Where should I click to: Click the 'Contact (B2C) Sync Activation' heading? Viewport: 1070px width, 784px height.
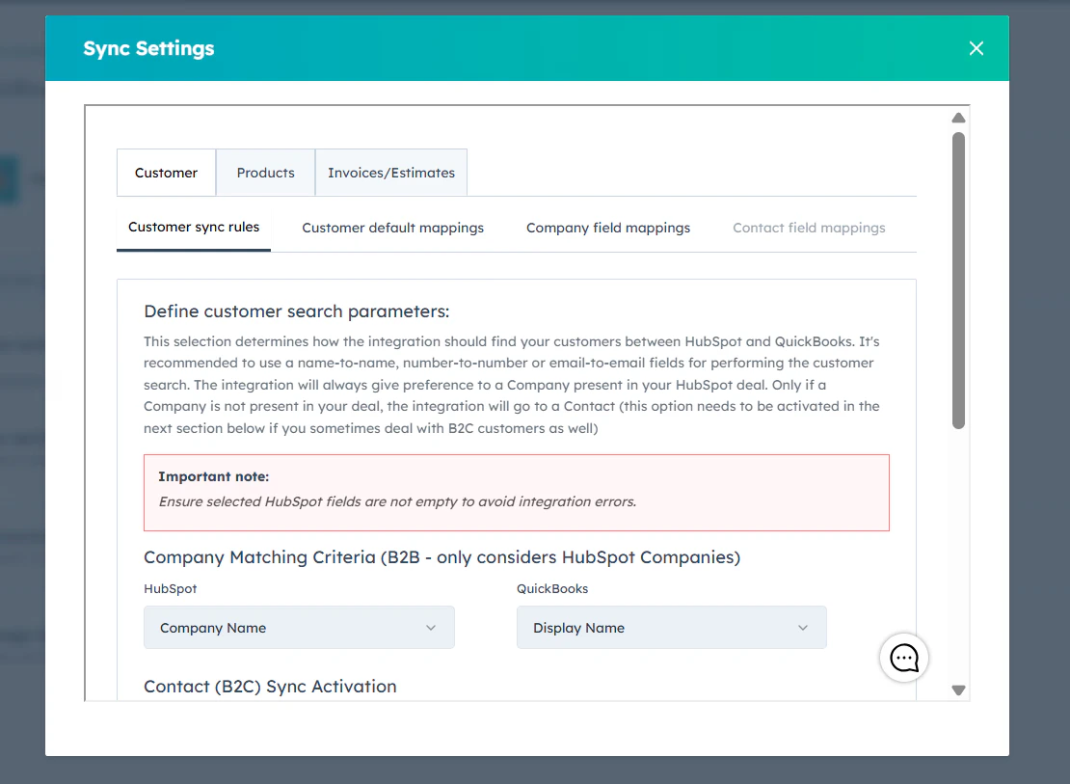[x=270, y=687]
